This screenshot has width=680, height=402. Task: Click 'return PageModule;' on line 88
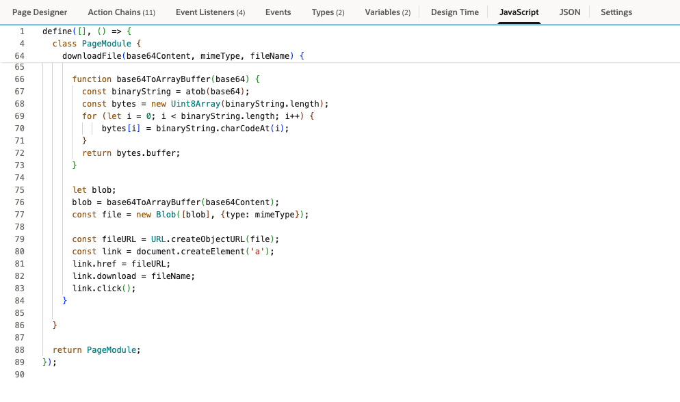96,350
